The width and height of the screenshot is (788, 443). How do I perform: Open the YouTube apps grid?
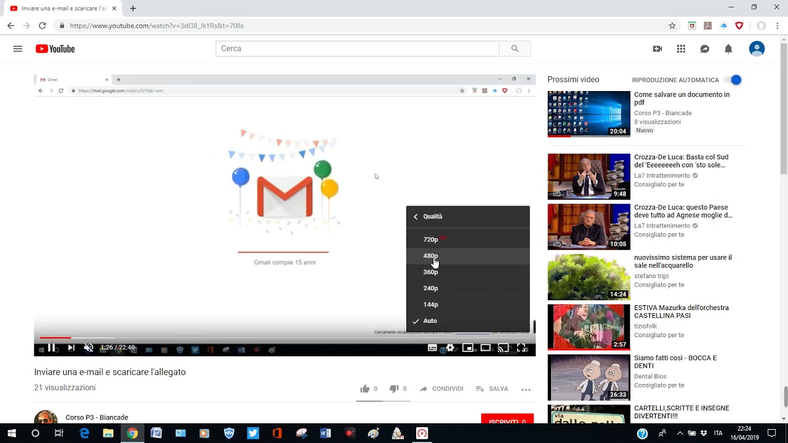681,49
